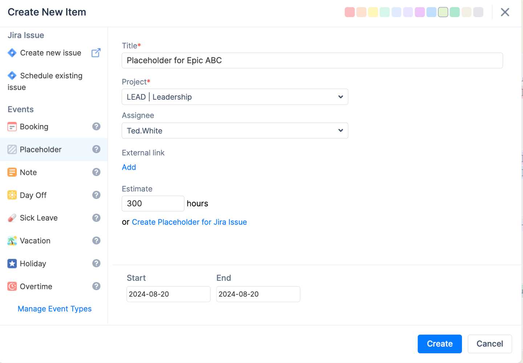The image size is (523, 363).
Task: Select Booking event type
Action: pos(34,127)
